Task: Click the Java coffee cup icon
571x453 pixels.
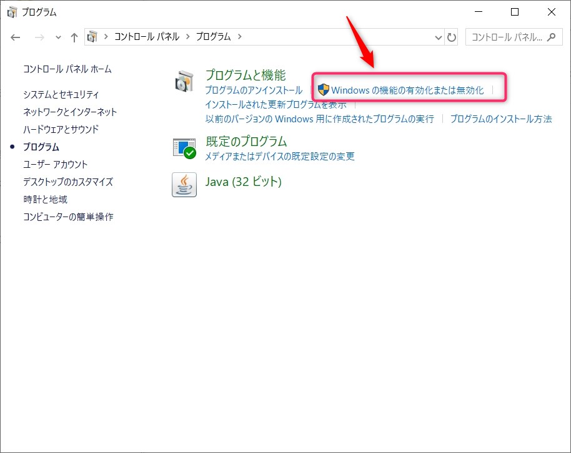Action: 184,185
